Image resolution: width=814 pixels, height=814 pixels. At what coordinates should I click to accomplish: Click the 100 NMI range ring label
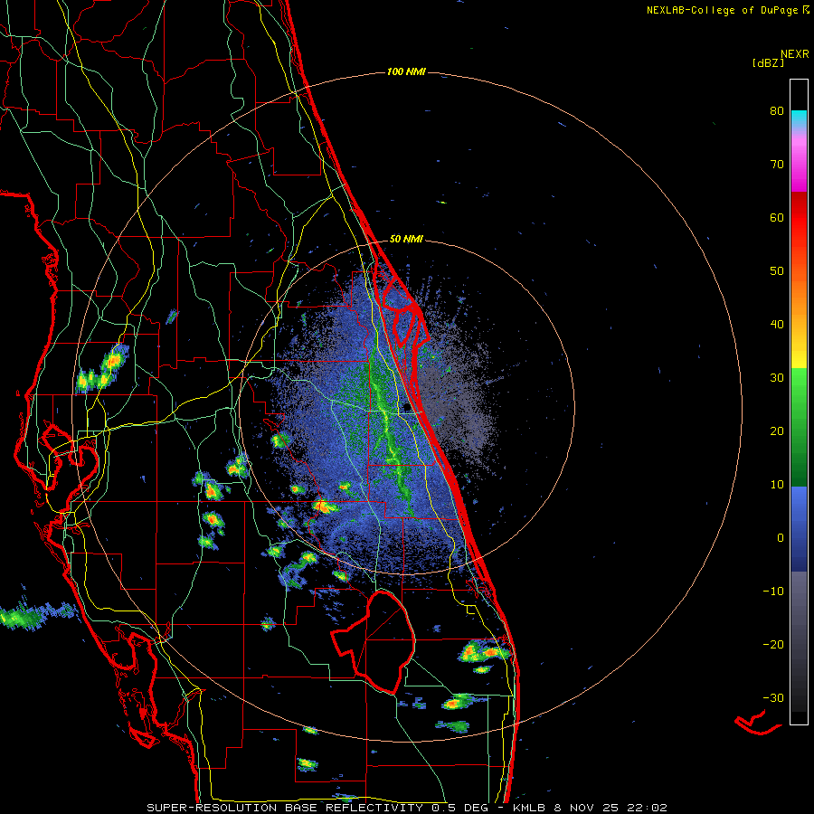coord(406,71)
